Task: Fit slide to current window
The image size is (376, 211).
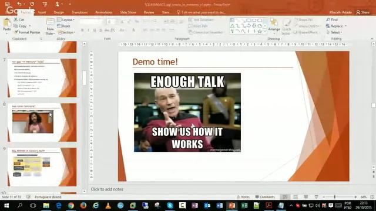Action: [x=372, y=197]
